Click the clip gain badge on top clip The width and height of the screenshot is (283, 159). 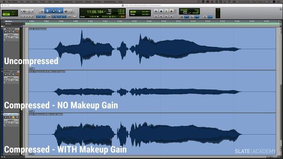point(31,69)
